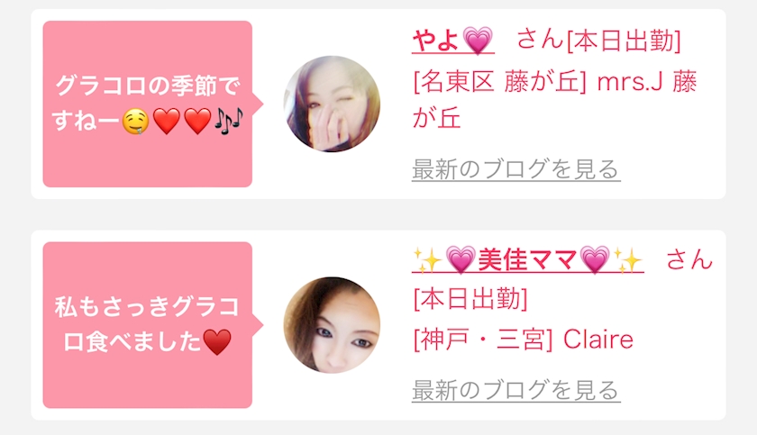Open the やよ profile name link
Viewport: 757px width, 435px height.
click(452, 40)
